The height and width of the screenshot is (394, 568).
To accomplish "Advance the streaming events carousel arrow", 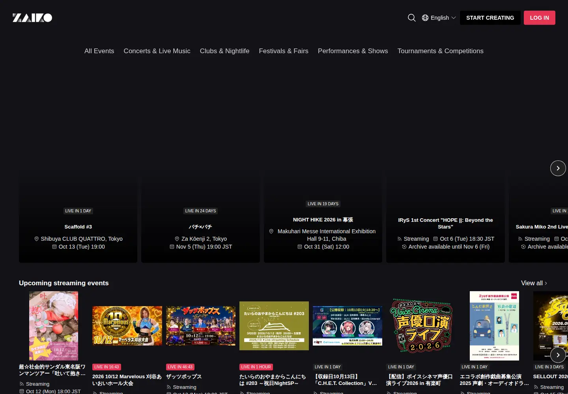I will 558,355.
